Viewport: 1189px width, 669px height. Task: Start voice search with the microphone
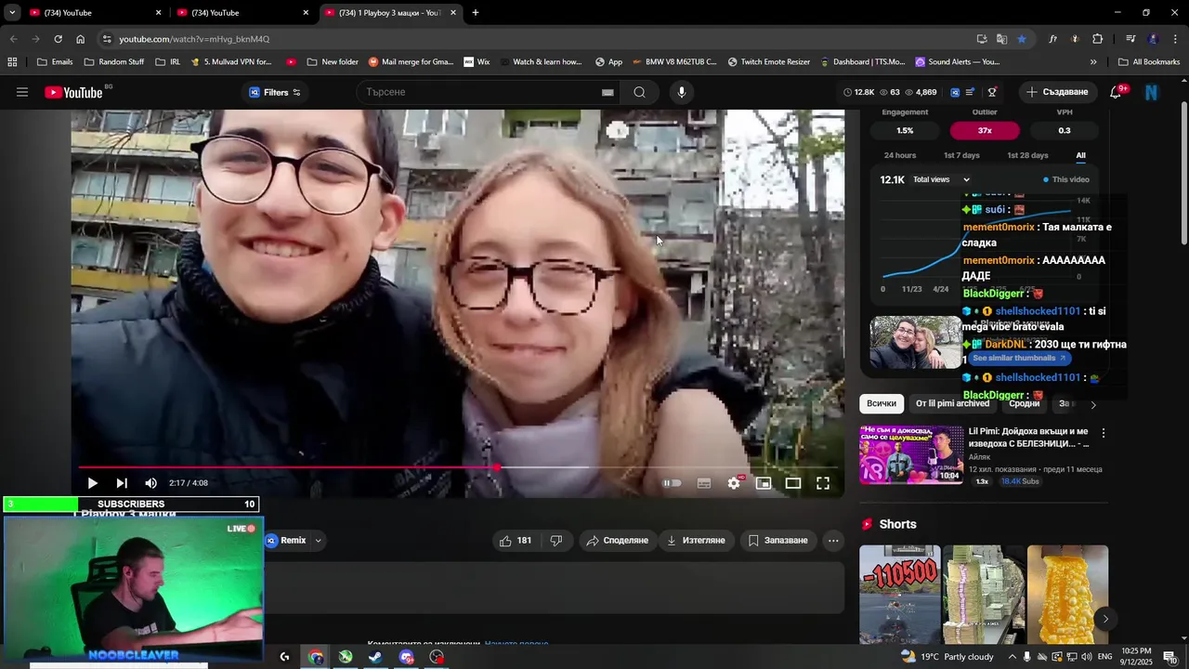click(682, 92)
